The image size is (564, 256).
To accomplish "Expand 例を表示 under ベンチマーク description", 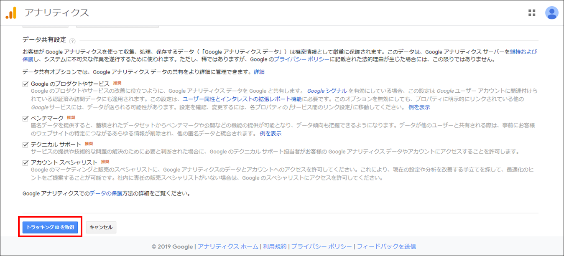I will [x=271, y=134].
